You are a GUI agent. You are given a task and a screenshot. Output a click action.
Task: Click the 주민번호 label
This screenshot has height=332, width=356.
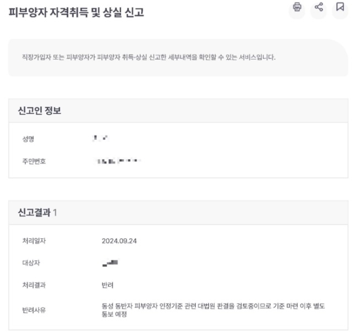click(x=34, y=161)
